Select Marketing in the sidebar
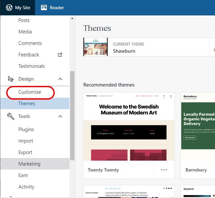 tap(29, 164)
